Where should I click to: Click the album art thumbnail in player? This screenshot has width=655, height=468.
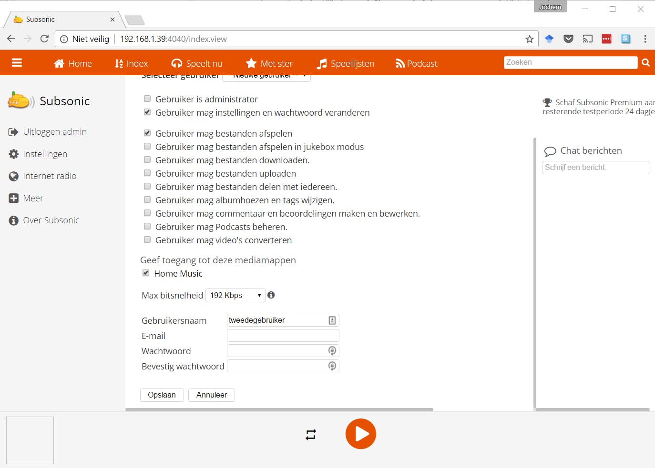click(30, 440)
